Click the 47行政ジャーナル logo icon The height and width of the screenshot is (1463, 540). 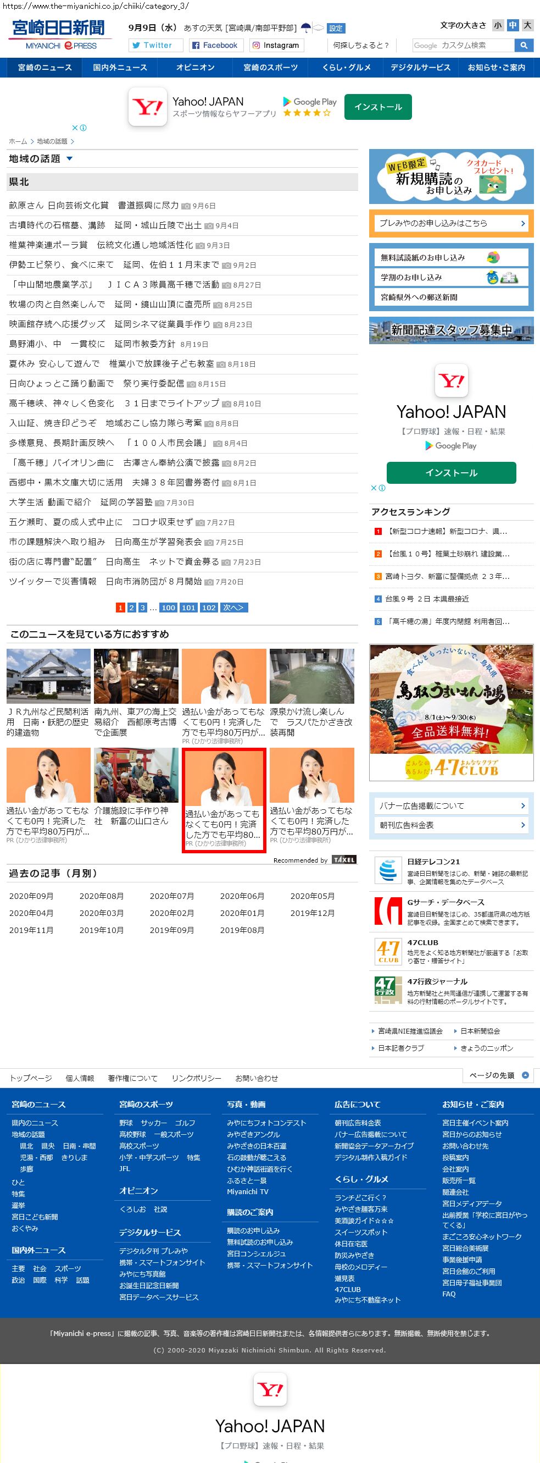(388, 990)
